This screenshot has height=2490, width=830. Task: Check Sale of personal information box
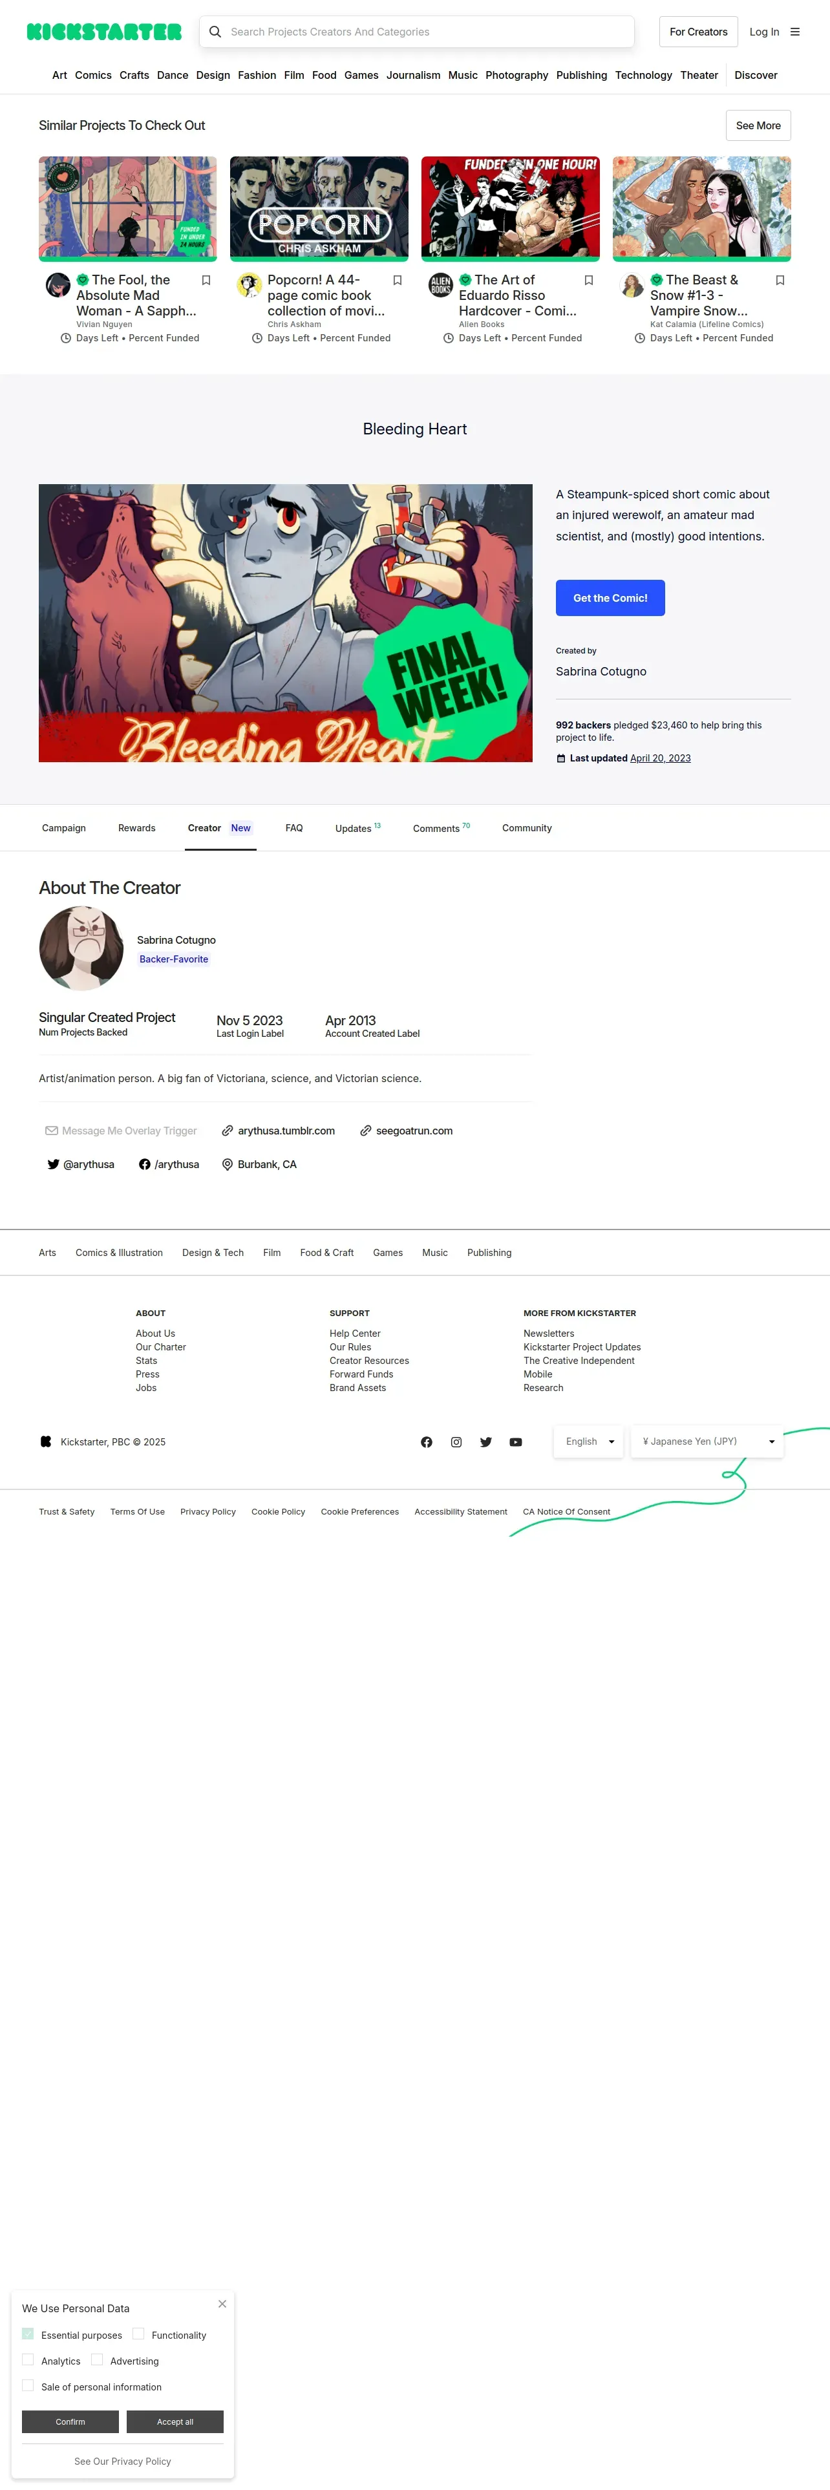pyautogui.click(x=28, y=2386)
